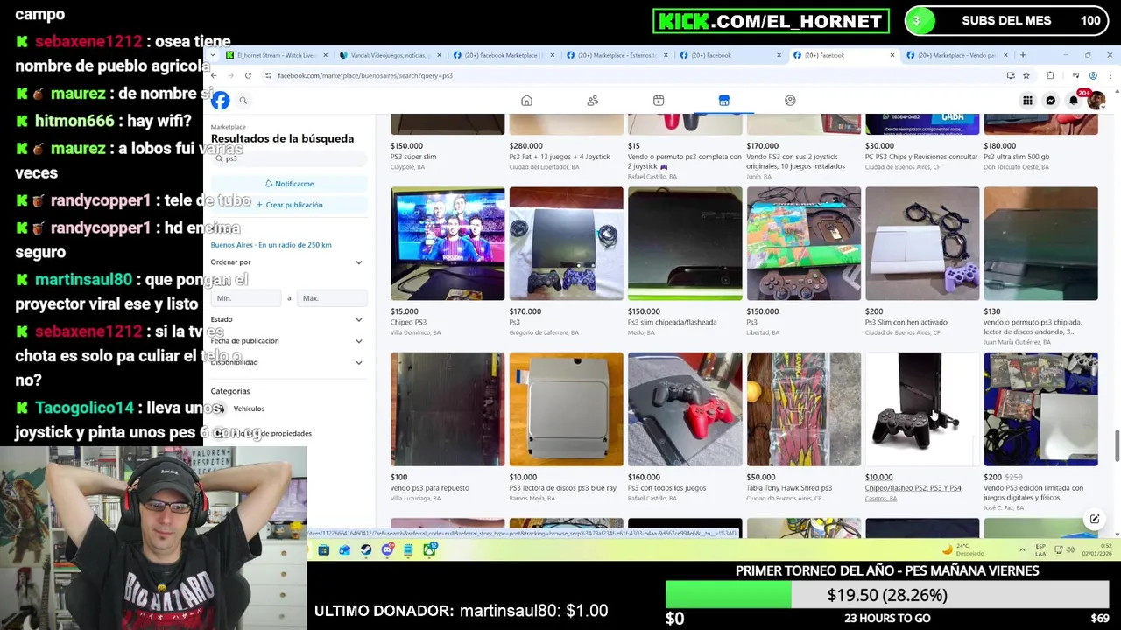1121x630 pixels.
Task: Bookmark the page with the star icon
Action: click(x=1026, y=75)
